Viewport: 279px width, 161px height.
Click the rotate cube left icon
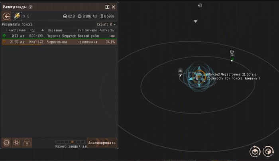tap(255, 151)
